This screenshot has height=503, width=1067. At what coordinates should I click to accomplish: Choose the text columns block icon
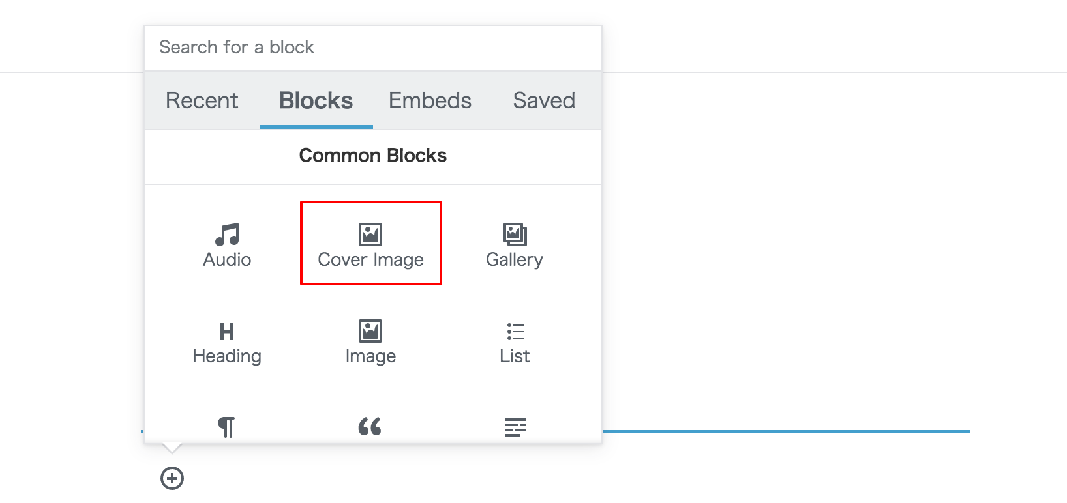coord(515,427)
